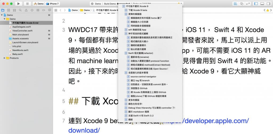Expand the Products folder

click(4, 58)
